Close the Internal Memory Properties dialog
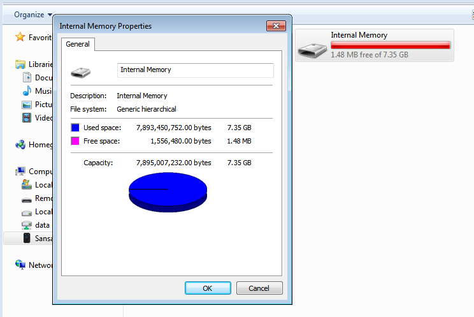Viewport: 474px width, 317px height. (276, 26)
